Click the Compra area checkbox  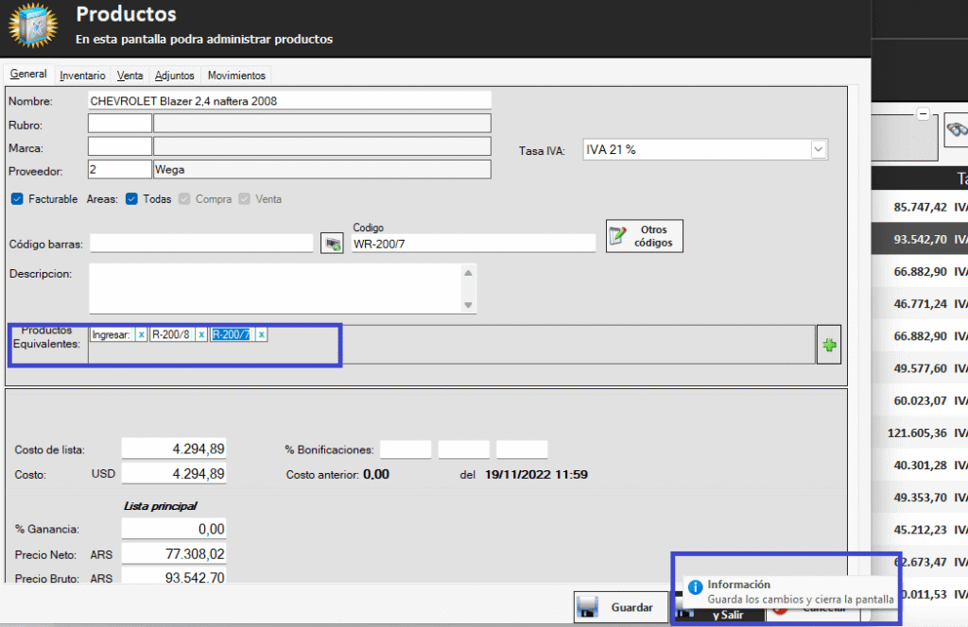pyautogui.click(x=184, y=199)
